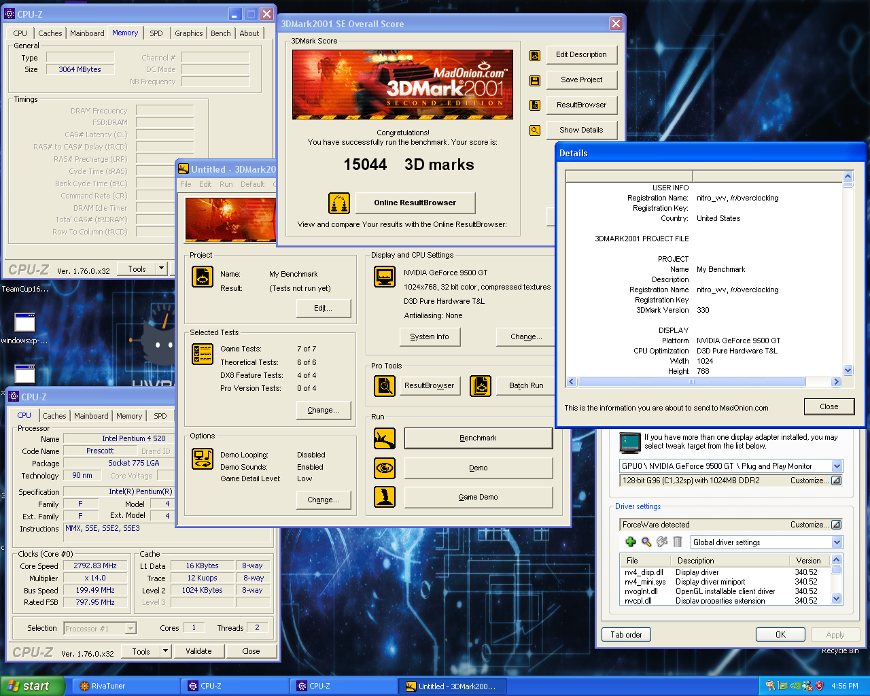
Task: Click the Online ResultBrowser button
Action: pos(415,203)
